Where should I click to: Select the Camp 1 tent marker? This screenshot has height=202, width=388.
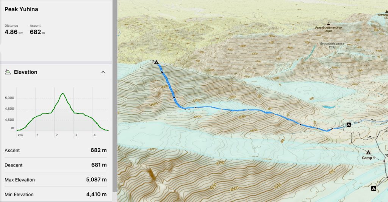[368, 153]
